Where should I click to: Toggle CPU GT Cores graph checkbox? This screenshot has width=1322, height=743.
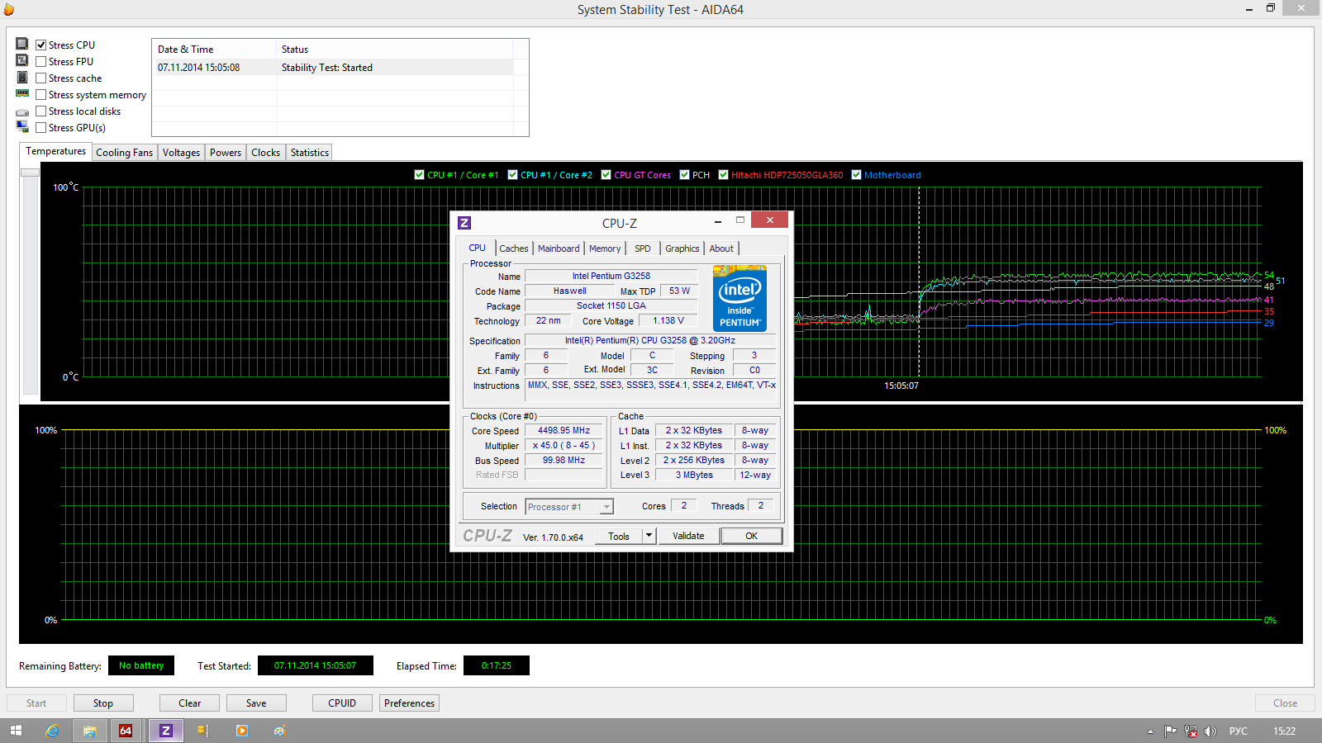tap(606, 174)
